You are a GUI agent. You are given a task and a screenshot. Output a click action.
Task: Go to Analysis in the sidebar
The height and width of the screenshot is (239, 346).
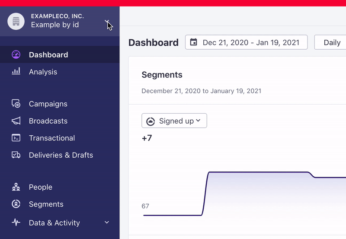[43, 72]
